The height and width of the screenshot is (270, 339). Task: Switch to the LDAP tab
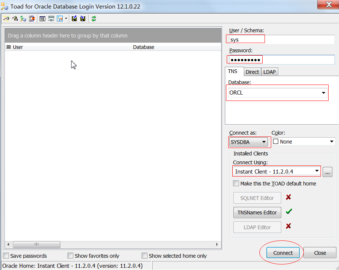point(269,72)
